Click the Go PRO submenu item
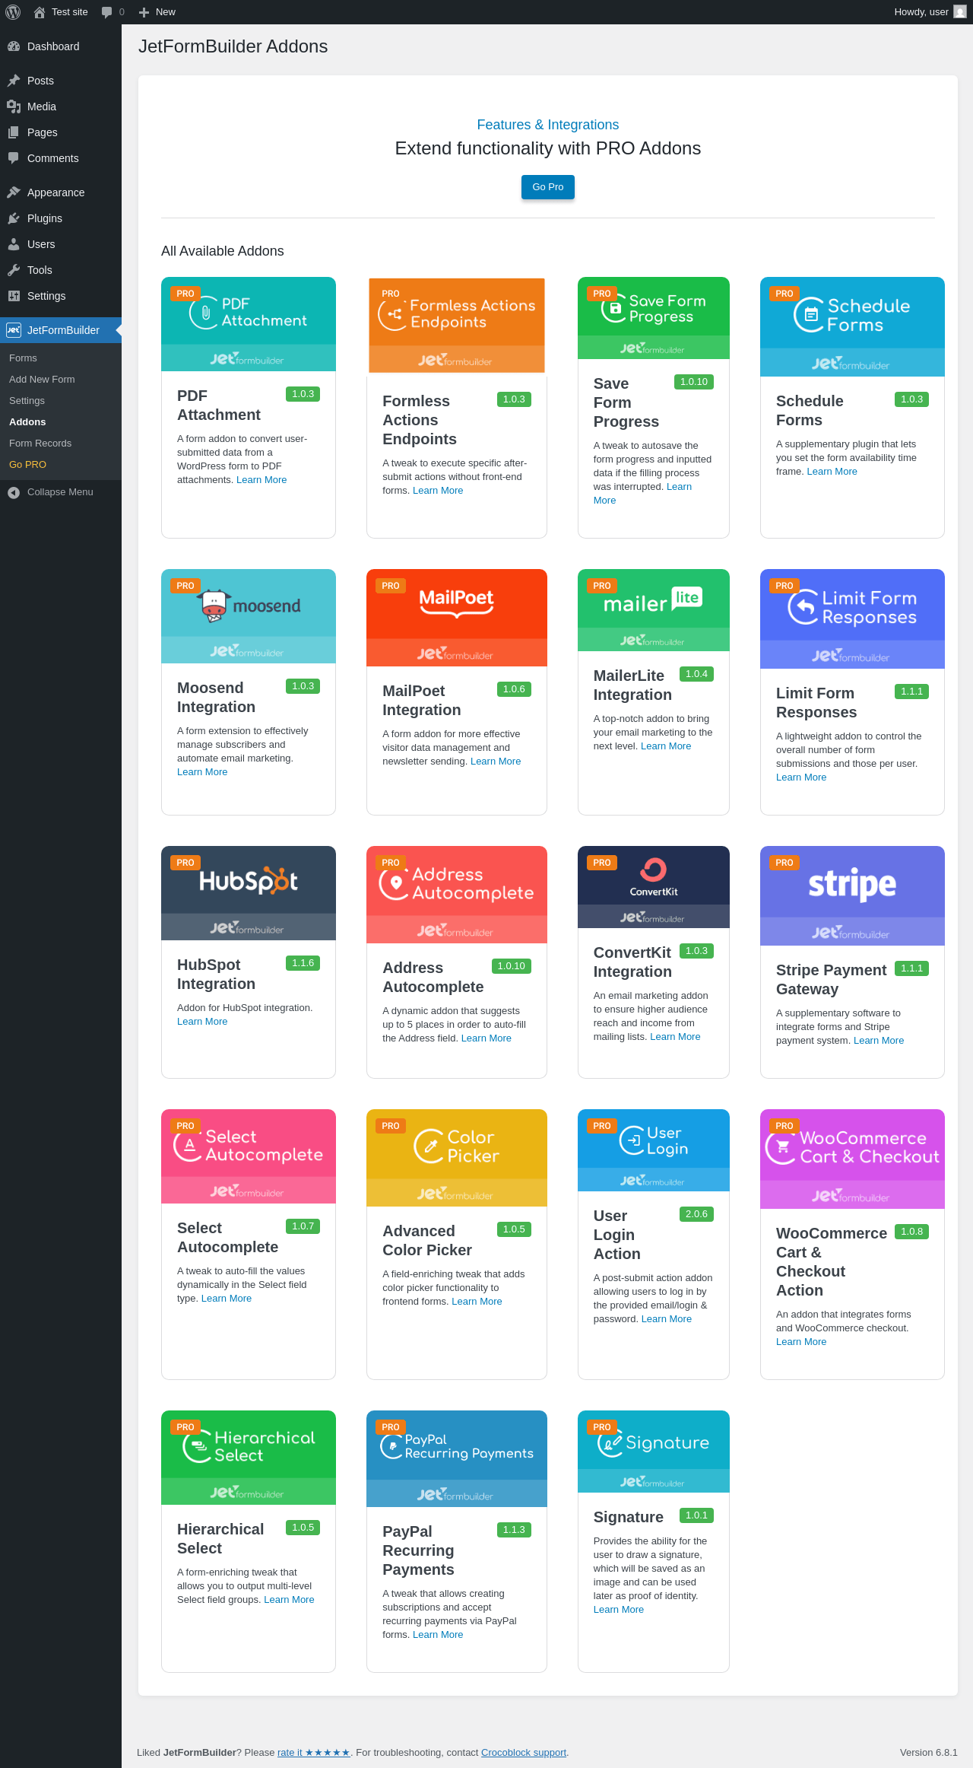 coord(27,465)
